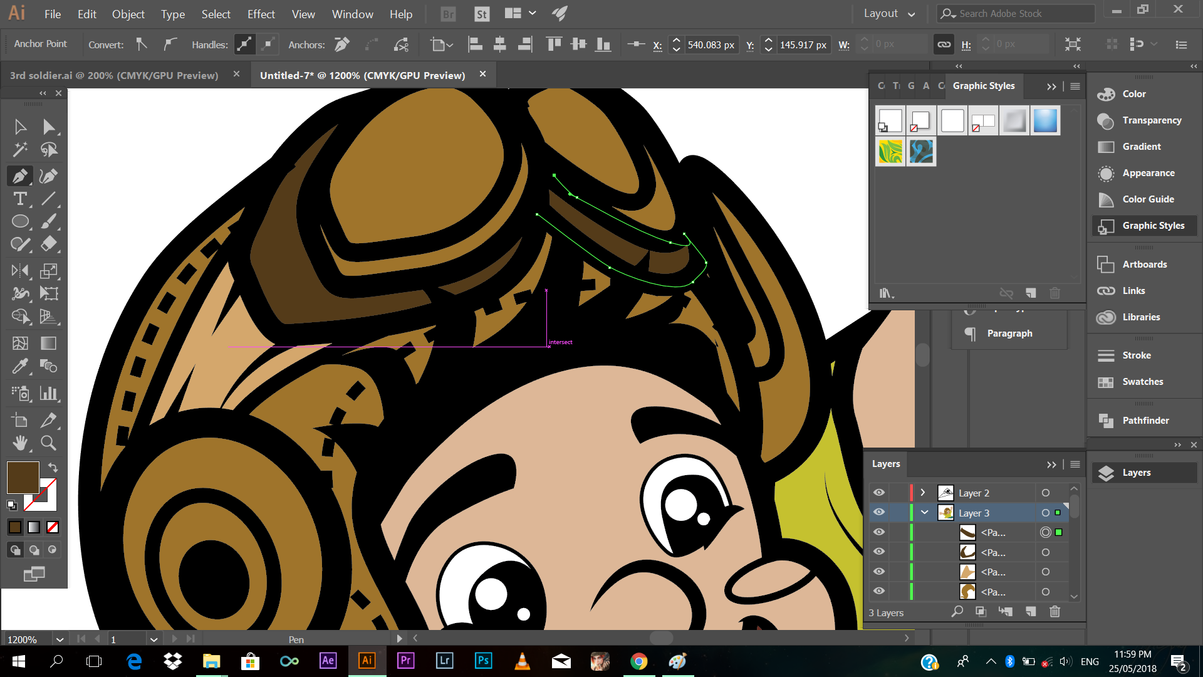Viewport: 1203px width, 677px height.
Task: Toggle visibility of Layer 3
Action: pos(879,513)
